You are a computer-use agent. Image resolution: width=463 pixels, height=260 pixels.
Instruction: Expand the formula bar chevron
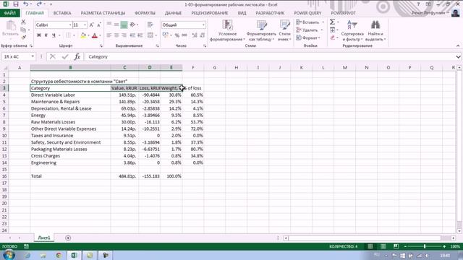[458, 56]
